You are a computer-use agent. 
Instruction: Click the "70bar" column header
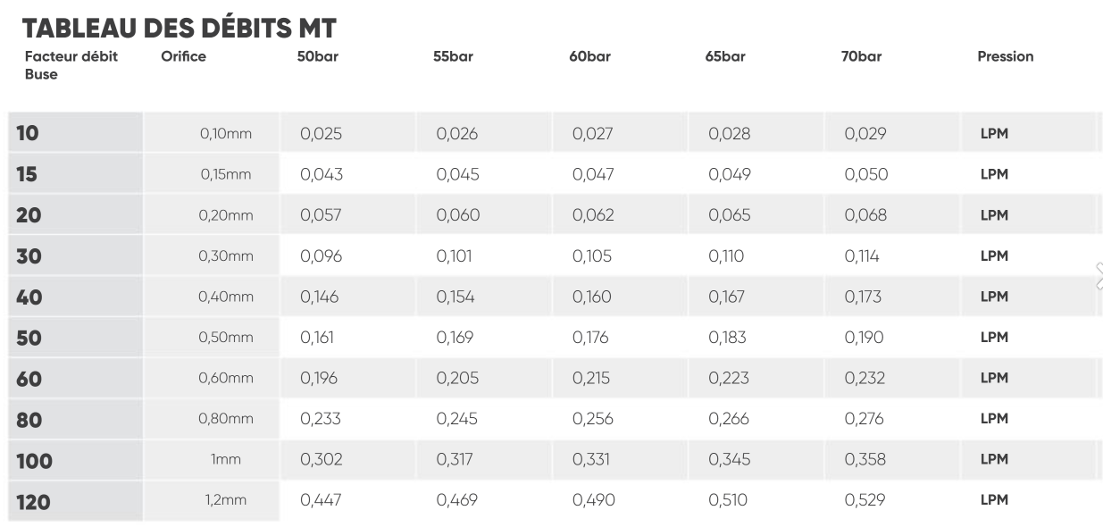pos(862,56)
